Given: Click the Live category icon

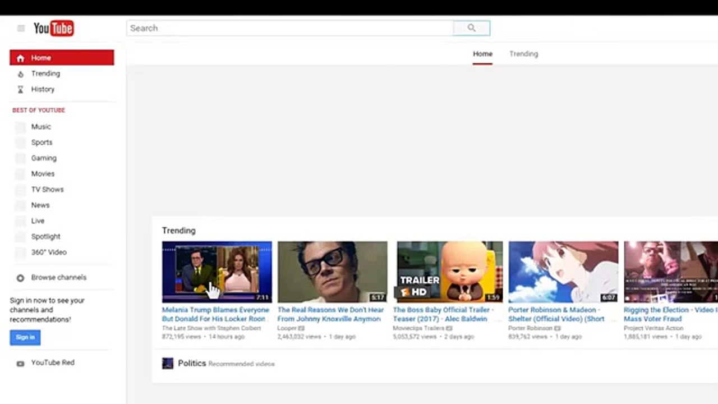Looking at the screenshot, I should point(20,221).
